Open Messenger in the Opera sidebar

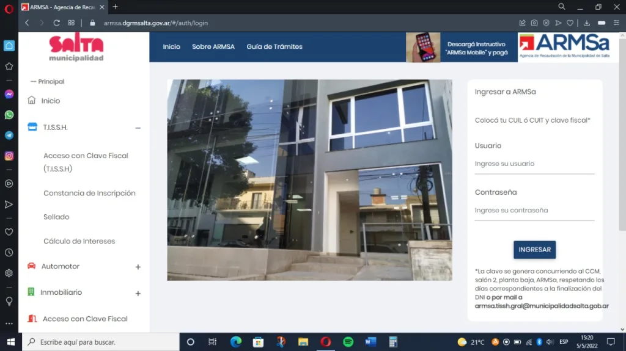(9, 94)
